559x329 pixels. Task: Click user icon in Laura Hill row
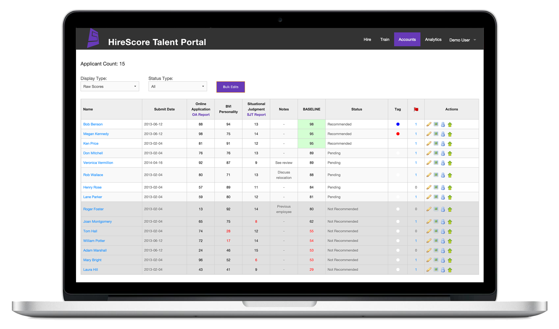point(443,270)
